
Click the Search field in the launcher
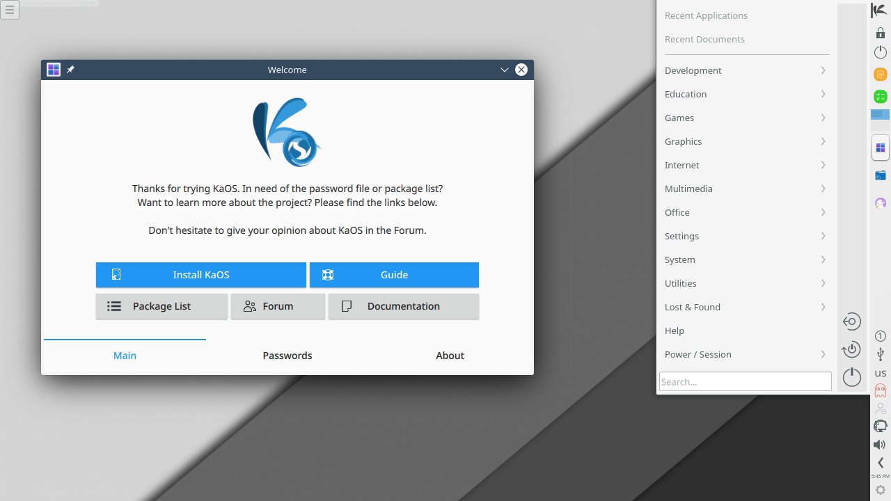pyautogui.click(x=745, y=381)
